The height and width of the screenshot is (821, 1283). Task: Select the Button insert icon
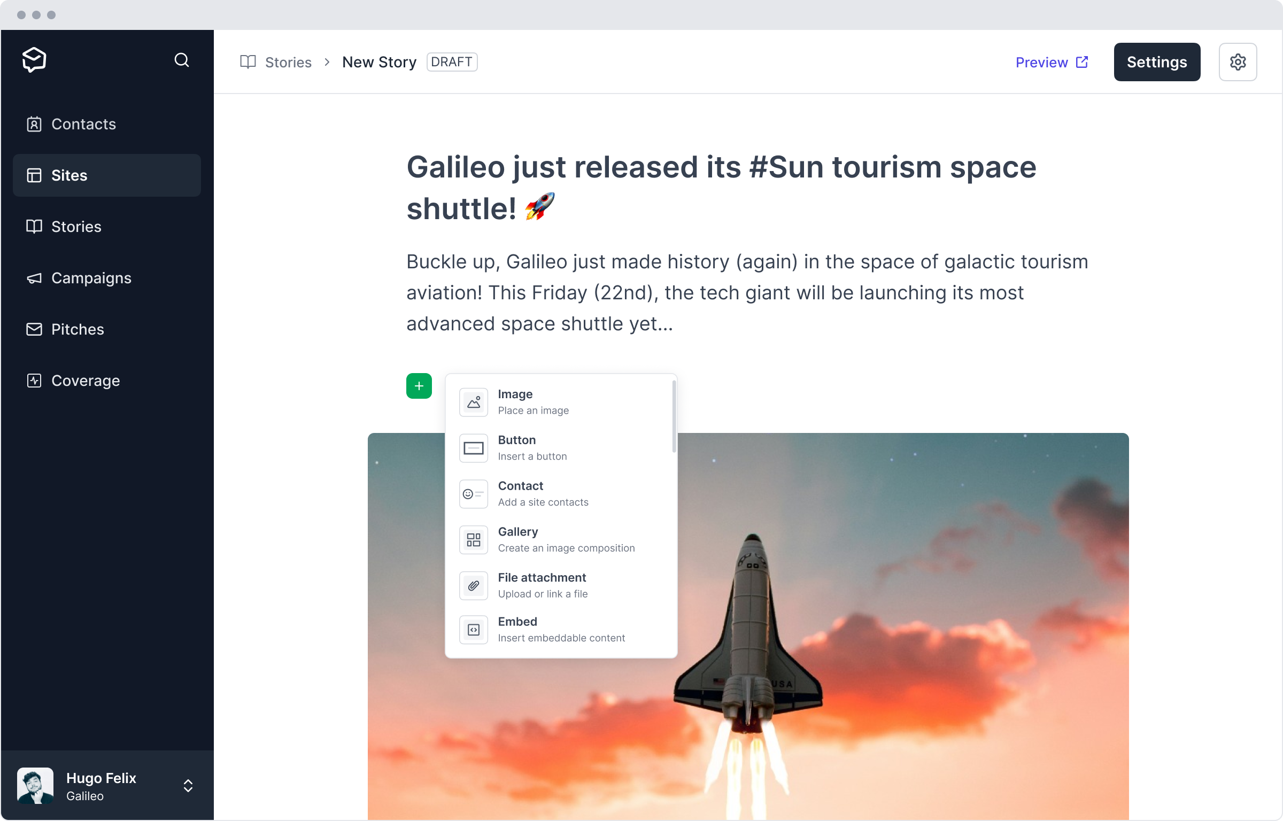(x=473, y=447)
